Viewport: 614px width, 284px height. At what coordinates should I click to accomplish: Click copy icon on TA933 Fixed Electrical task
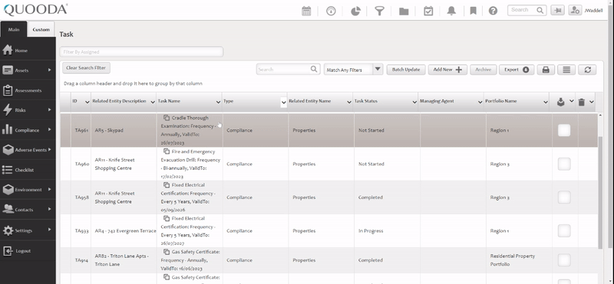[x=167, y=218]
